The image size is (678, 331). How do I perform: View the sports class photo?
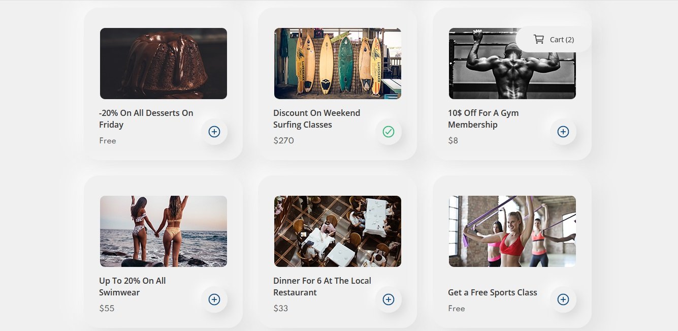512,231
